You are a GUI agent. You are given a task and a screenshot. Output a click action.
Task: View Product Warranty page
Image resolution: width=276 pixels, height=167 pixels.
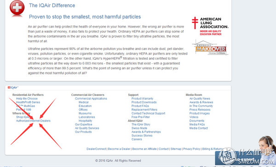(142, 99)
